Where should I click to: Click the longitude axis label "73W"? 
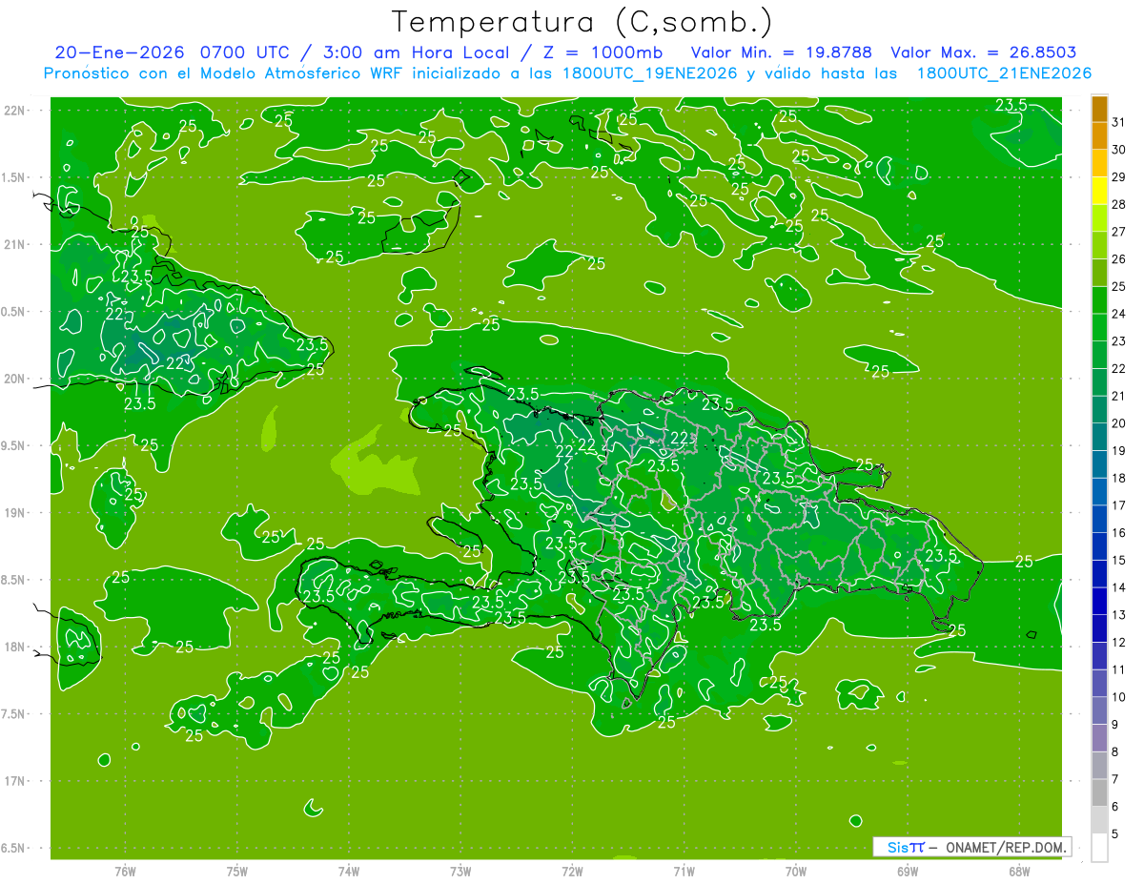pos(460,871)
